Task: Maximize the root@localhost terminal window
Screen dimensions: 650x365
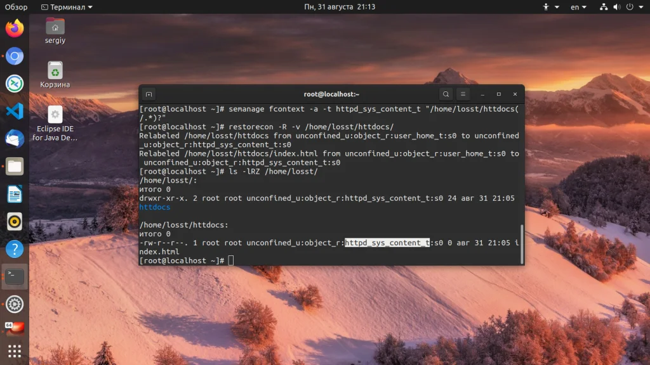Action: (x=499, y=94)
